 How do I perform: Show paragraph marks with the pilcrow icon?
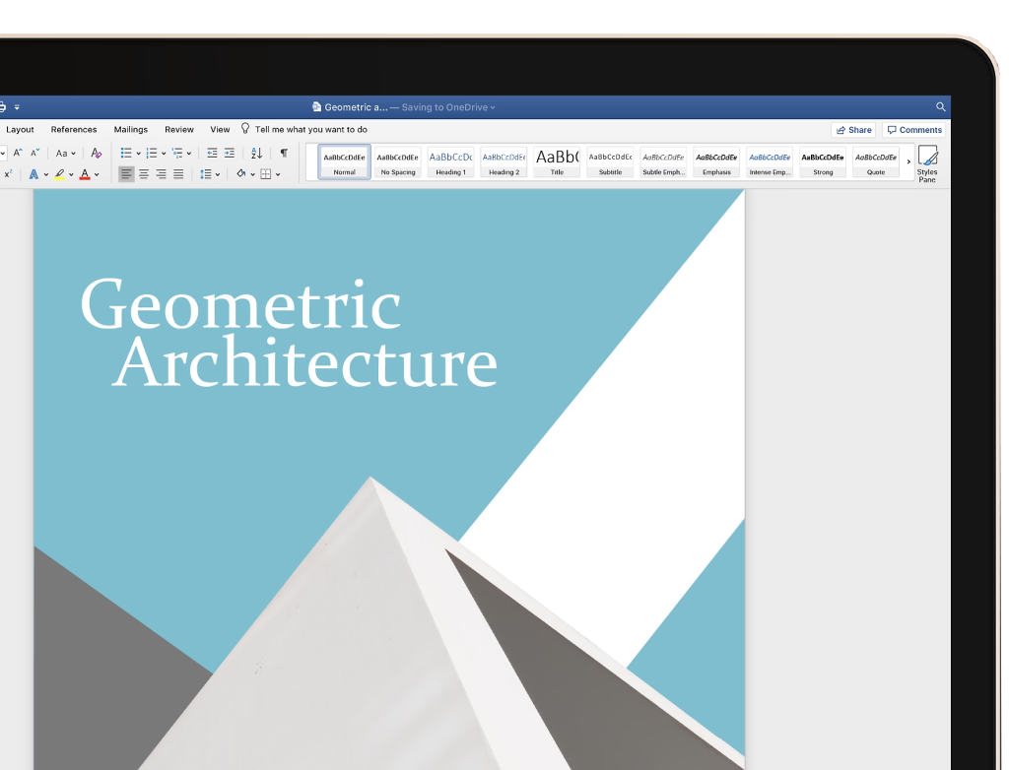[x=284, y=153]
